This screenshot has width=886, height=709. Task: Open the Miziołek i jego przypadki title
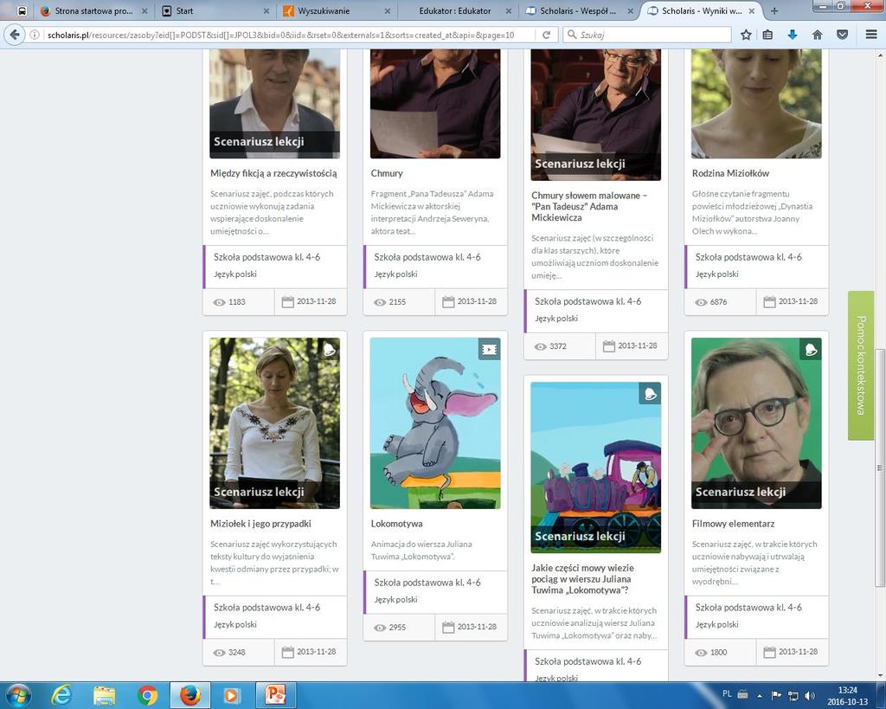[260, 524]
